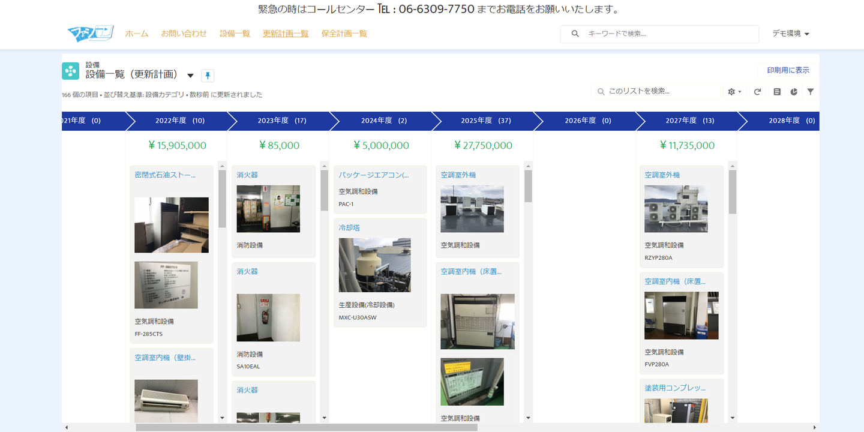Open the パッケージエアコン(... card link
The width and height of the screenshot is (864, 432).
[373, 175]
